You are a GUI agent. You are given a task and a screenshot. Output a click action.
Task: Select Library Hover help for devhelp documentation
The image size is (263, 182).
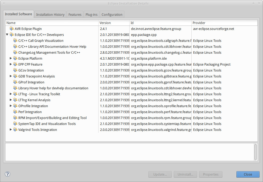pos(53,88)
